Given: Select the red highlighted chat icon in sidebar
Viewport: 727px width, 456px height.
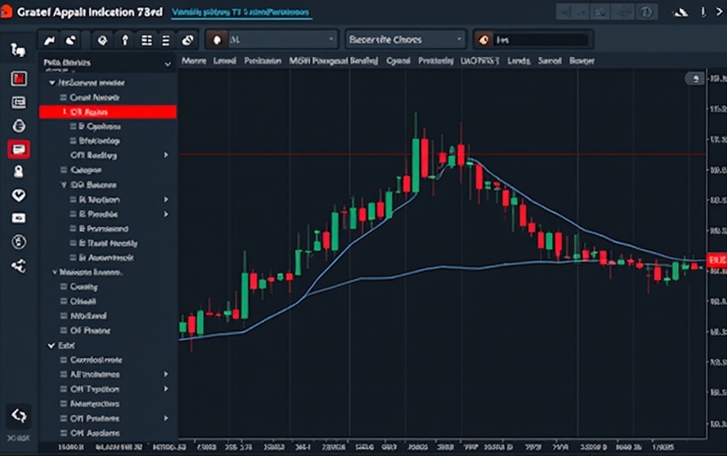Looking at the screenshot, I should (x=18, y=149).
